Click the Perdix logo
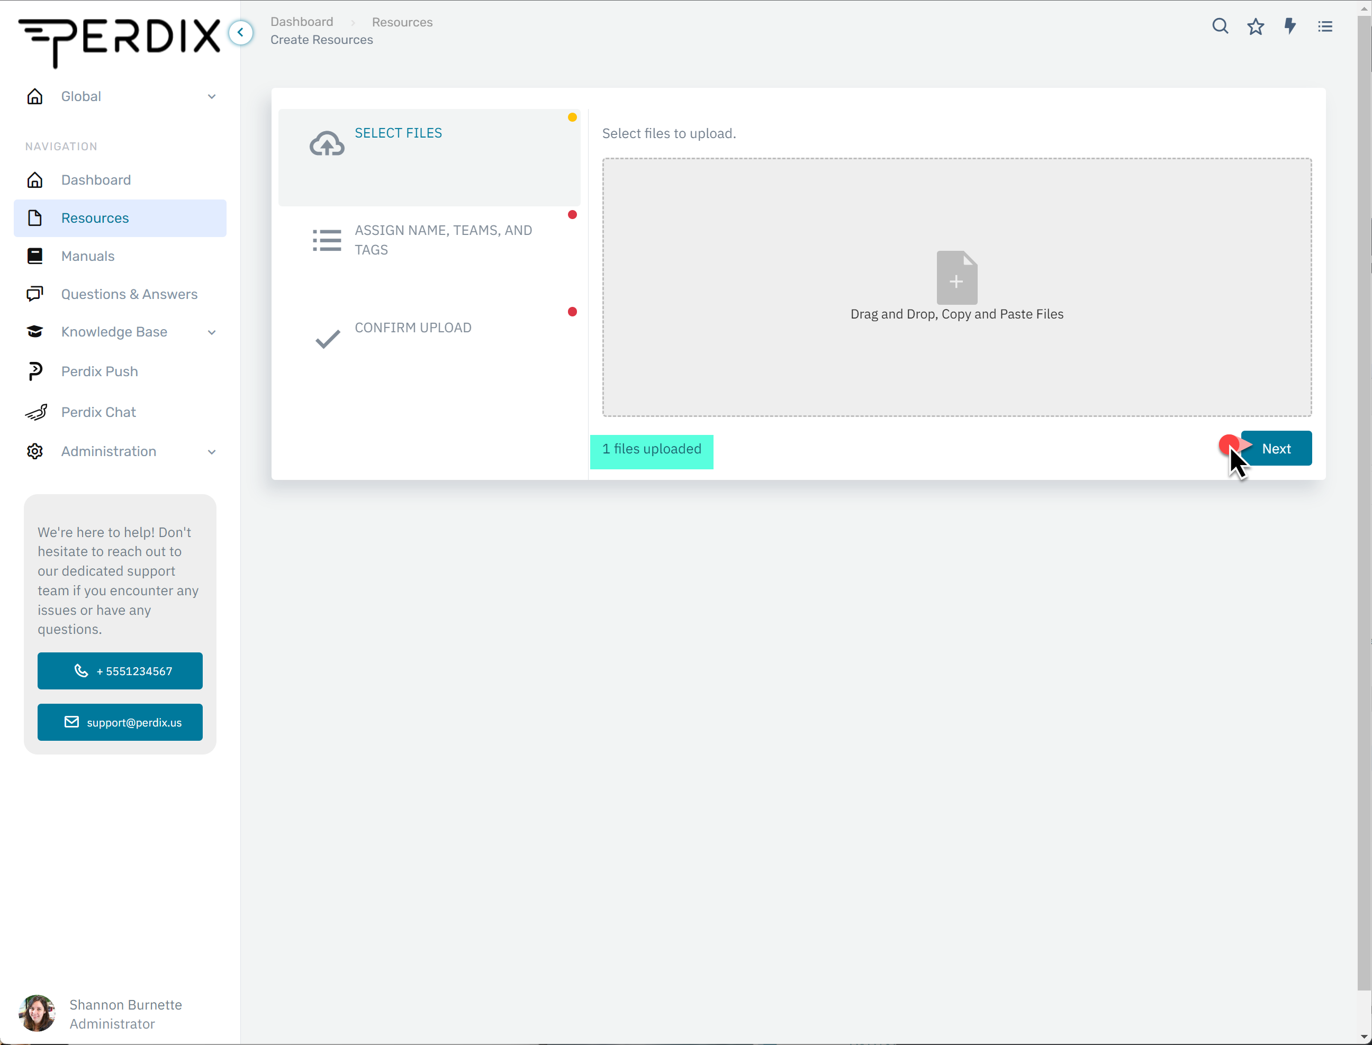The image size is (1372, 1045). click(x=119, y=42)
